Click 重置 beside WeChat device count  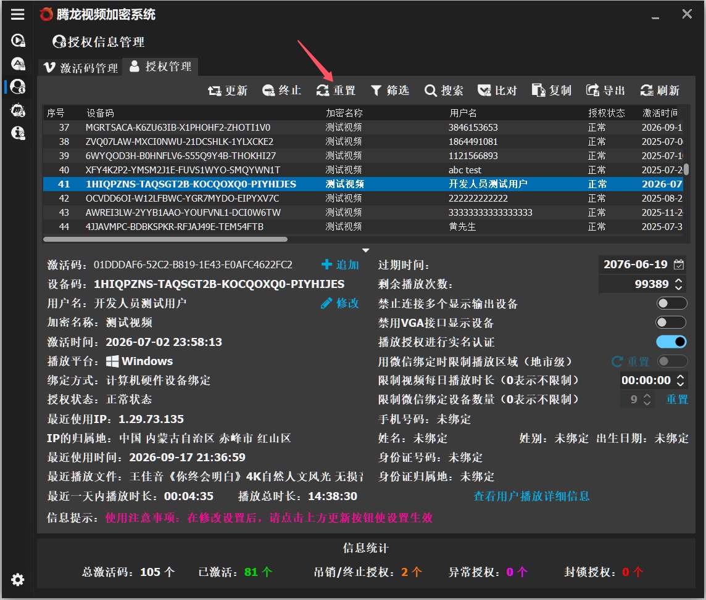[677, 400]
